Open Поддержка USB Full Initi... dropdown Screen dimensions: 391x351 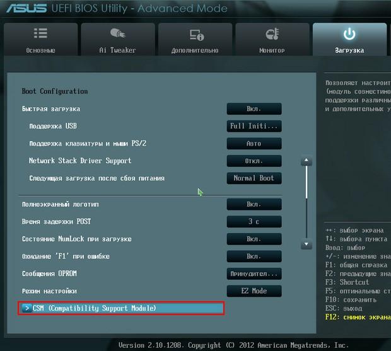[x=254, y=126]
